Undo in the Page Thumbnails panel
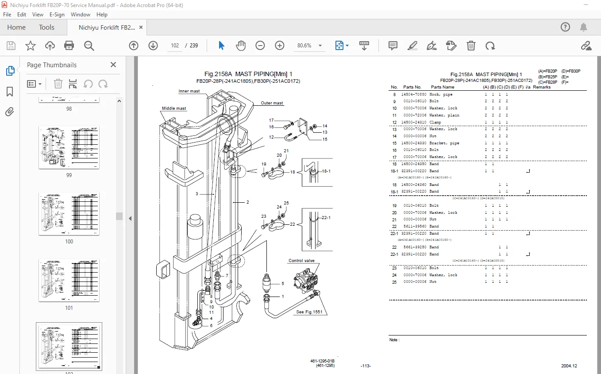601x374 pixels. coord(88,84)
